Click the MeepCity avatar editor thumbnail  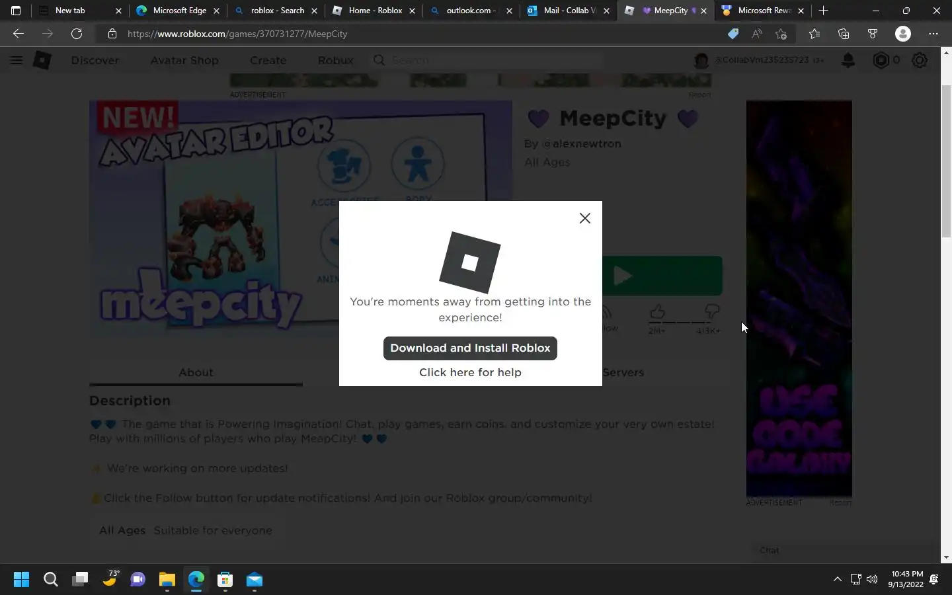pyautogui.click(x=301, y=219)
